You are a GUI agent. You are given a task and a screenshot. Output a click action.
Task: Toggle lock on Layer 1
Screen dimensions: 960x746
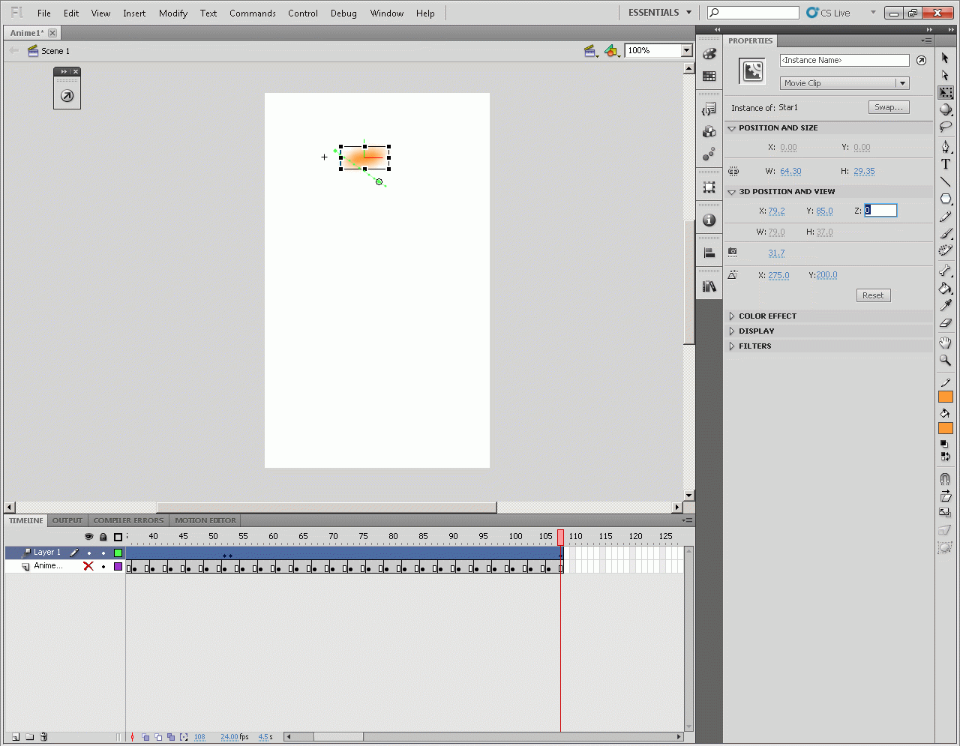click(103, 553)
